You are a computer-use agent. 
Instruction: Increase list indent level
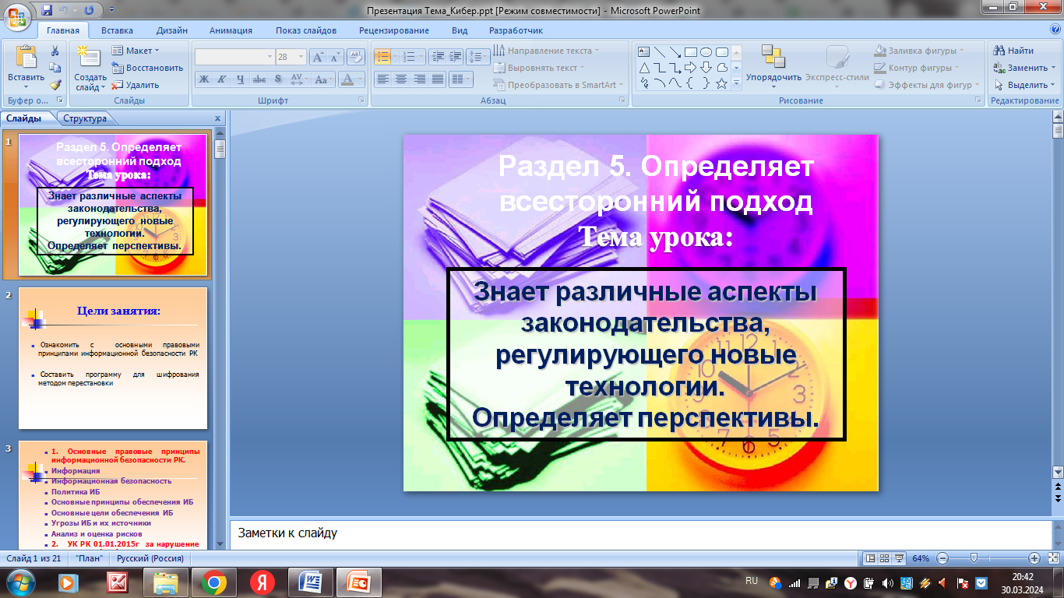[455, 57]
